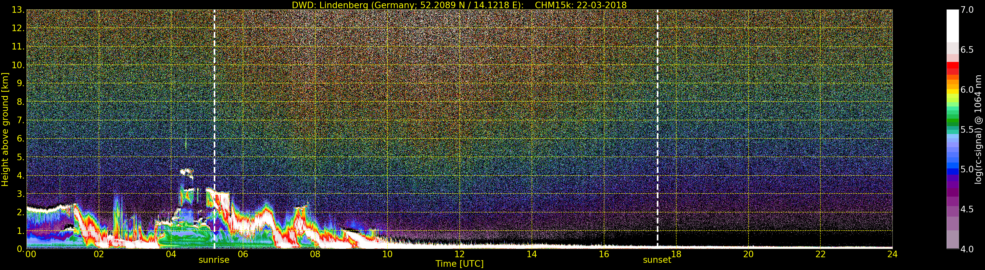Click the x-axis tick label '06'
Screen dimensions: 985x270
243,254
